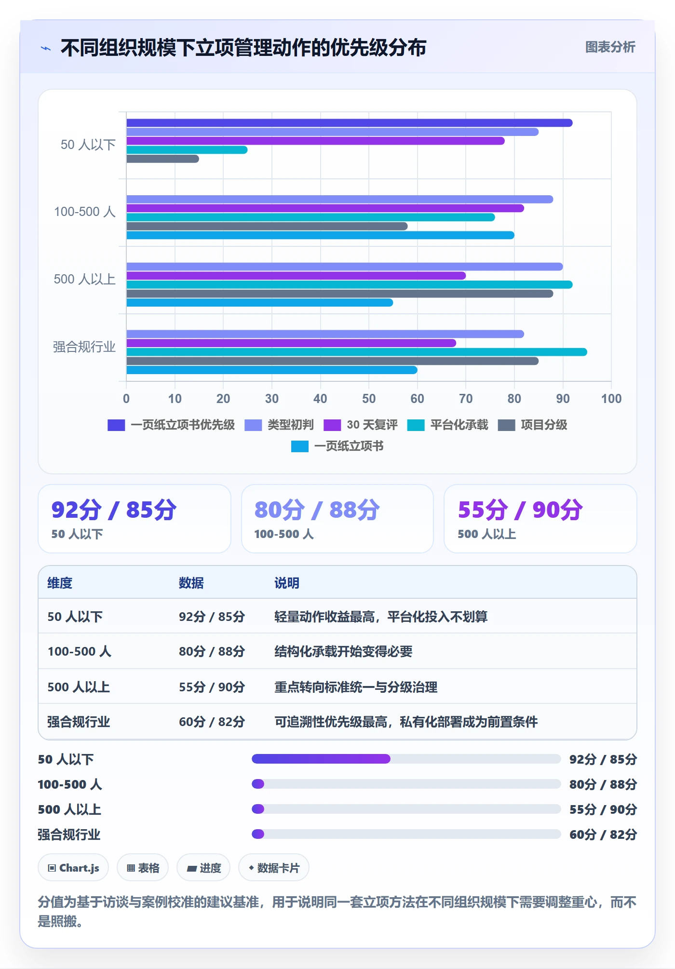Image resolution: width=675 pixels, height=969 pixels.
Task: Click the 进度 tag chip
Action: (x=203, y=868)
